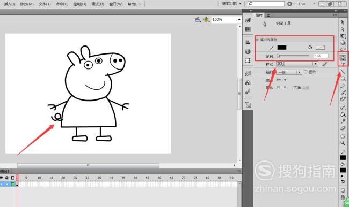
Task: Select the Deco tool
Action: tap(343, 99)
